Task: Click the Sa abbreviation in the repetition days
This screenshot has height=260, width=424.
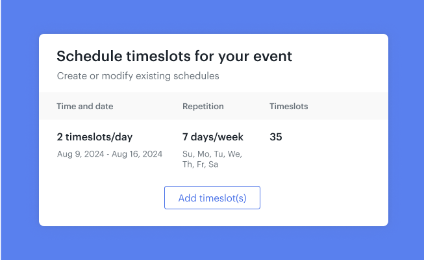Action: (x=214, y=164)
